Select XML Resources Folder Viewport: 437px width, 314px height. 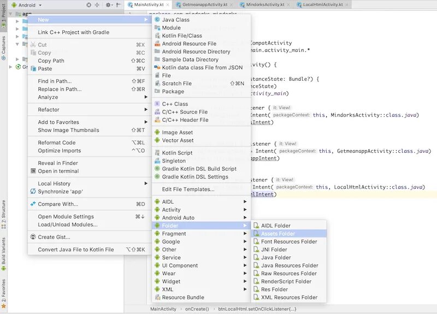click(x=289, y=297)
